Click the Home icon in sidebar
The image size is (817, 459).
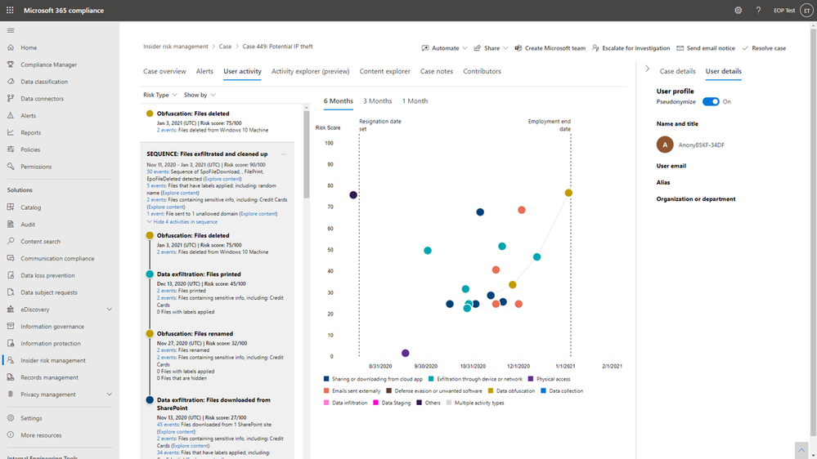coord(11,47)
